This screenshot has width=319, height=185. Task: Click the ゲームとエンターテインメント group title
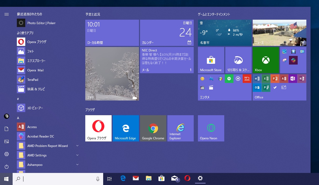214,14
